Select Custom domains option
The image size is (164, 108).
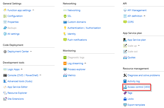point(77,22)
